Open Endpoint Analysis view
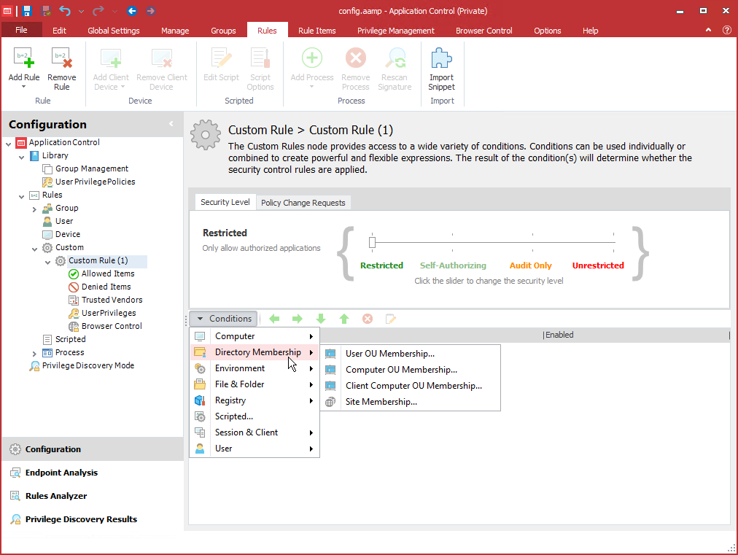The image size is (738, 555). point(92,473)
